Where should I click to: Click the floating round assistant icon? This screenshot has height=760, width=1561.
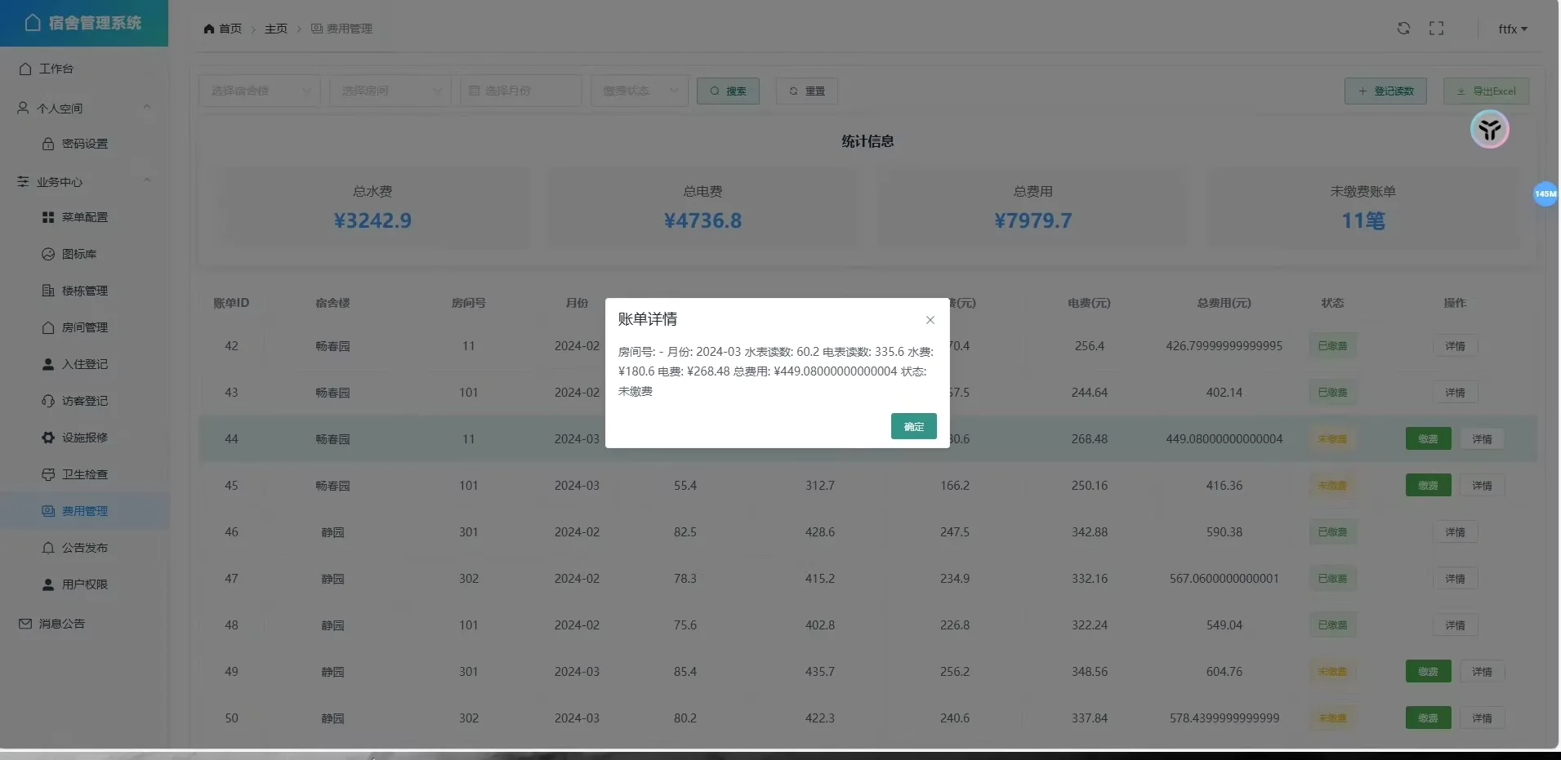click(x=1489, y=130)
